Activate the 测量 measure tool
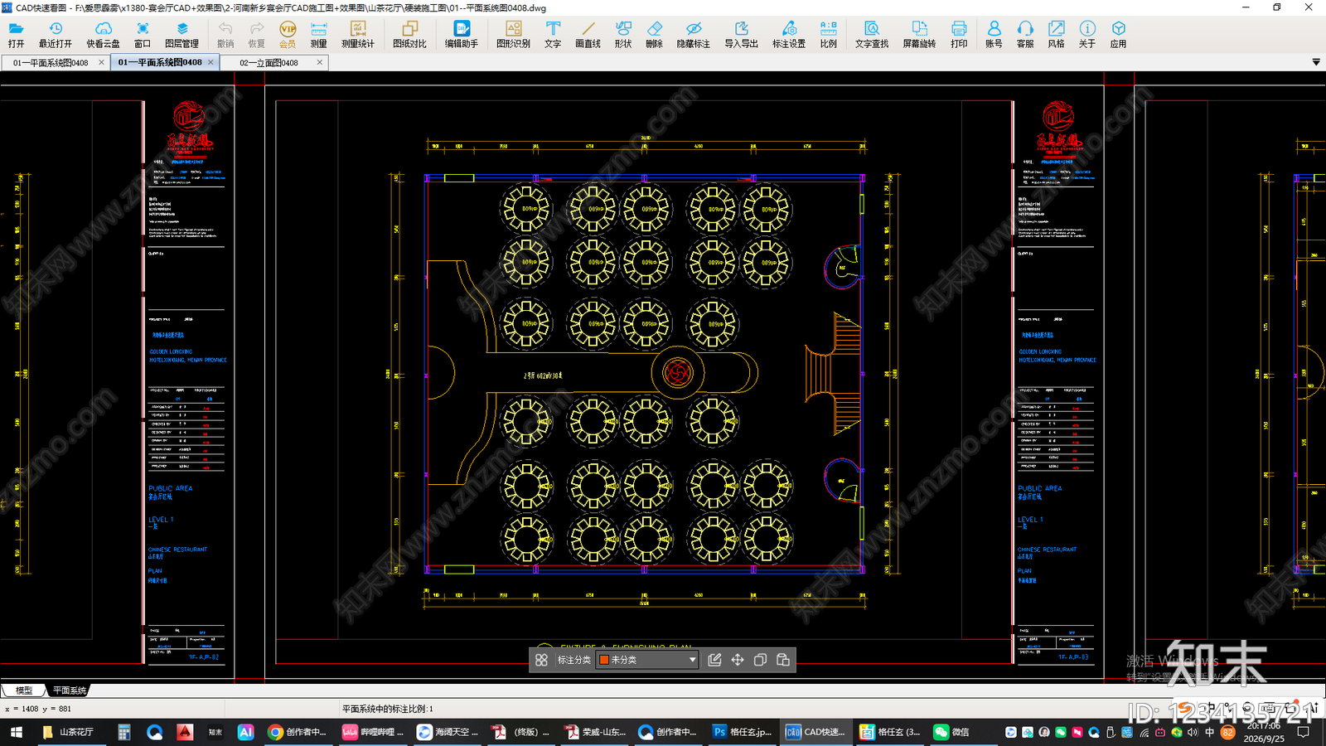1326x746 pixels. point(319,35)
